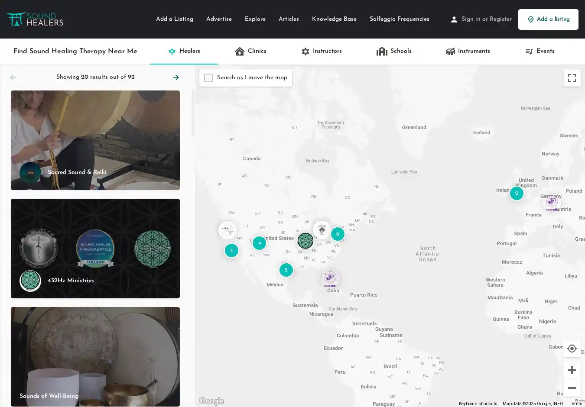The width and height of the screenshot is (585, 407).
Task: Switch to the Instructors tab
Action: 321,51
